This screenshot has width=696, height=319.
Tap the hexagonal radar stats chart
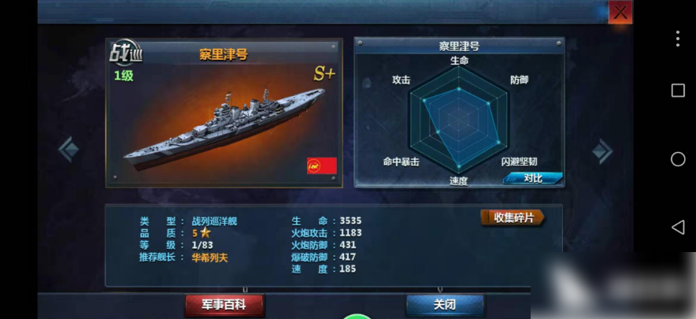(x=459, y=120)
